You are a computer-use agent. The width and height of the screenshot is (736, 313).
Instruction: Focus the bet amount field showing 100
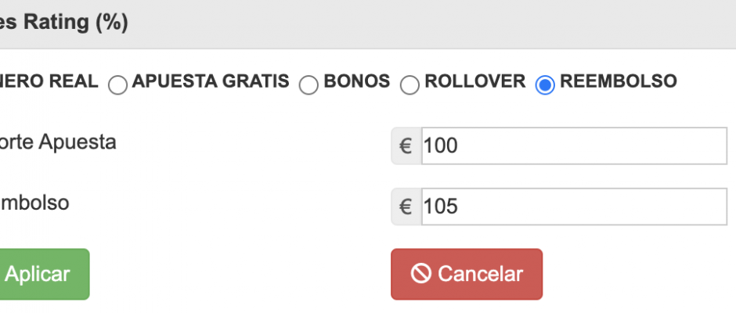574,146
